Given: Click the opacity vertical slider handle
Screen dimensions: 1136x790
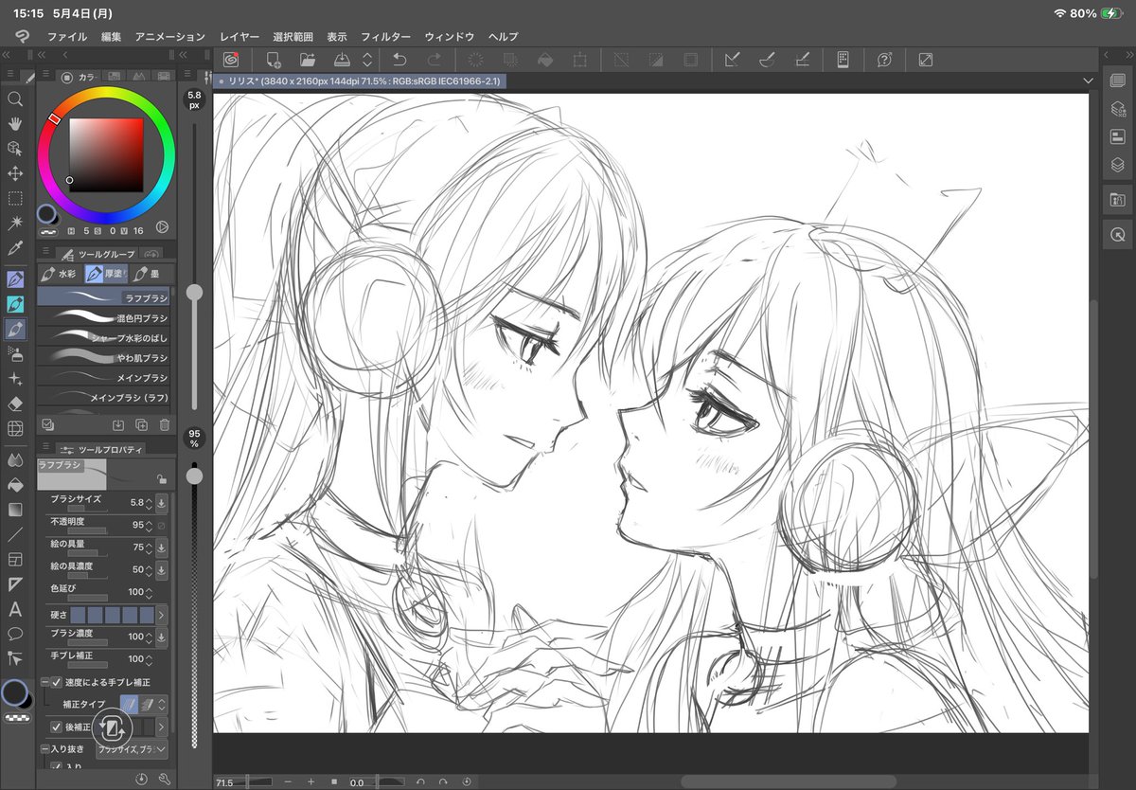Looking at the screenshot, I should click(194, 476).
